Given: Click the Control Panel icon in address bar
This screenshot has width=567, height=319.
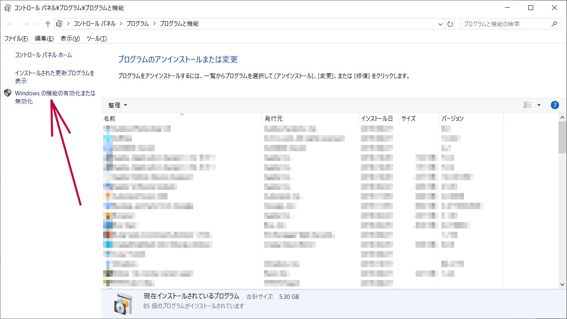Looking at the screenshot, I should pos(60,24).
